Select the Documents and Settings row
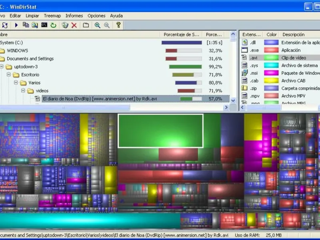 point(30,59)
